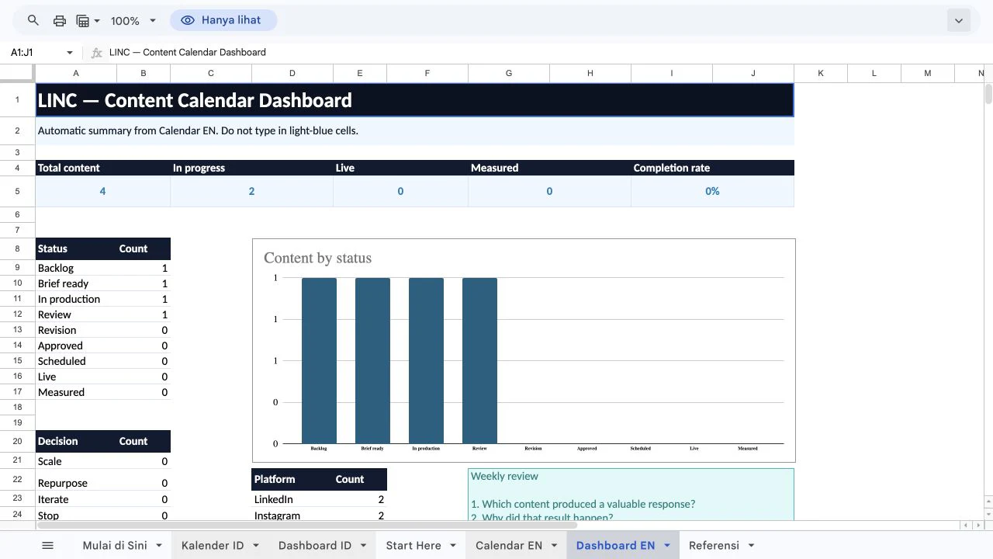Open Dashboard ID tab dropdown arrow
The height and width of the screenshot is (559, 993).
(363, 546)
